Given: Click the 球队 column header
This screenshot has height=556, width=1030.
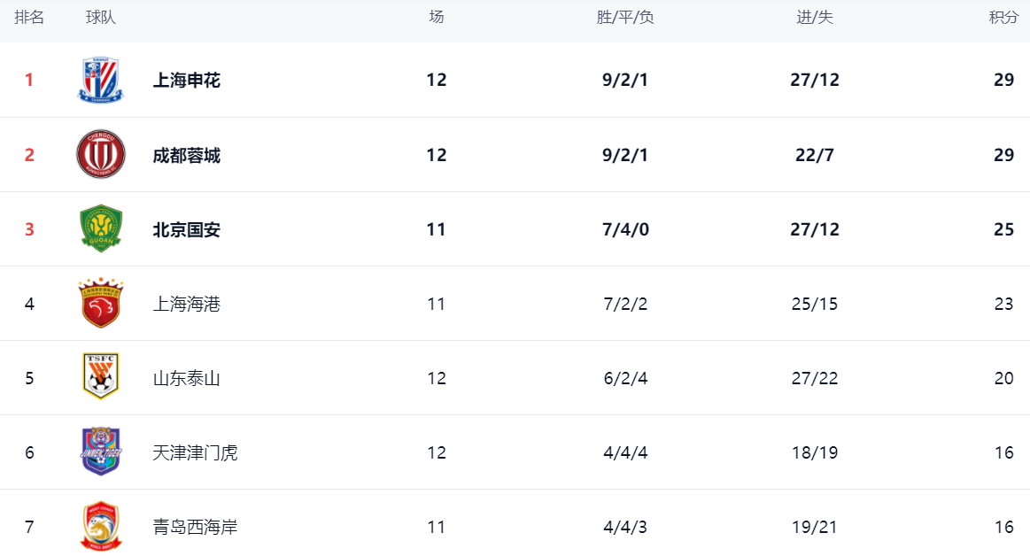Looking at the screenshot, I should pos(100,18).
